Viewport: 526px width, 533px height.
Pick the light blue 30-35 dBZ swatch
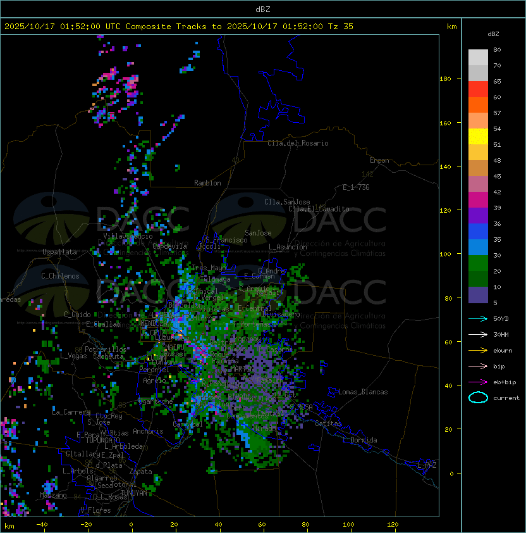point(478,248)
